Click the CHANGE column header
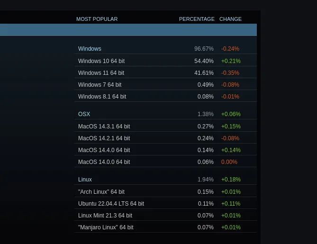The height and width of the screenshot is (244, 317). click(230, 19)
